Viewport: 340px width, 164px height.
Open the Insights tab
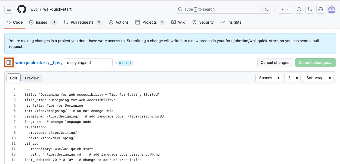pos(231,22)
